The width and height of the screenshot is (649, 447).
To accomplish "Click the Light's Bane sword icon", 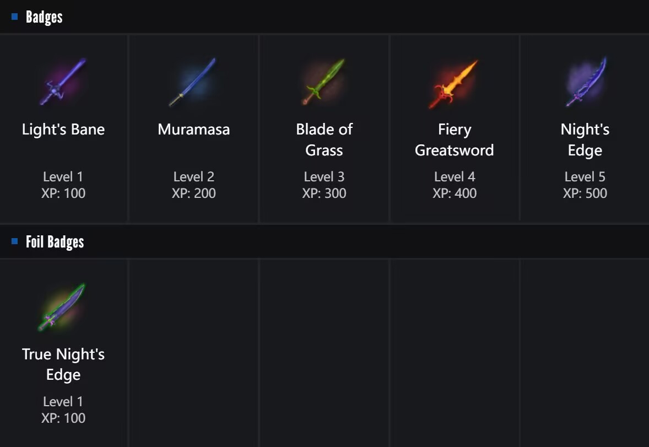I will click(63, 82).
